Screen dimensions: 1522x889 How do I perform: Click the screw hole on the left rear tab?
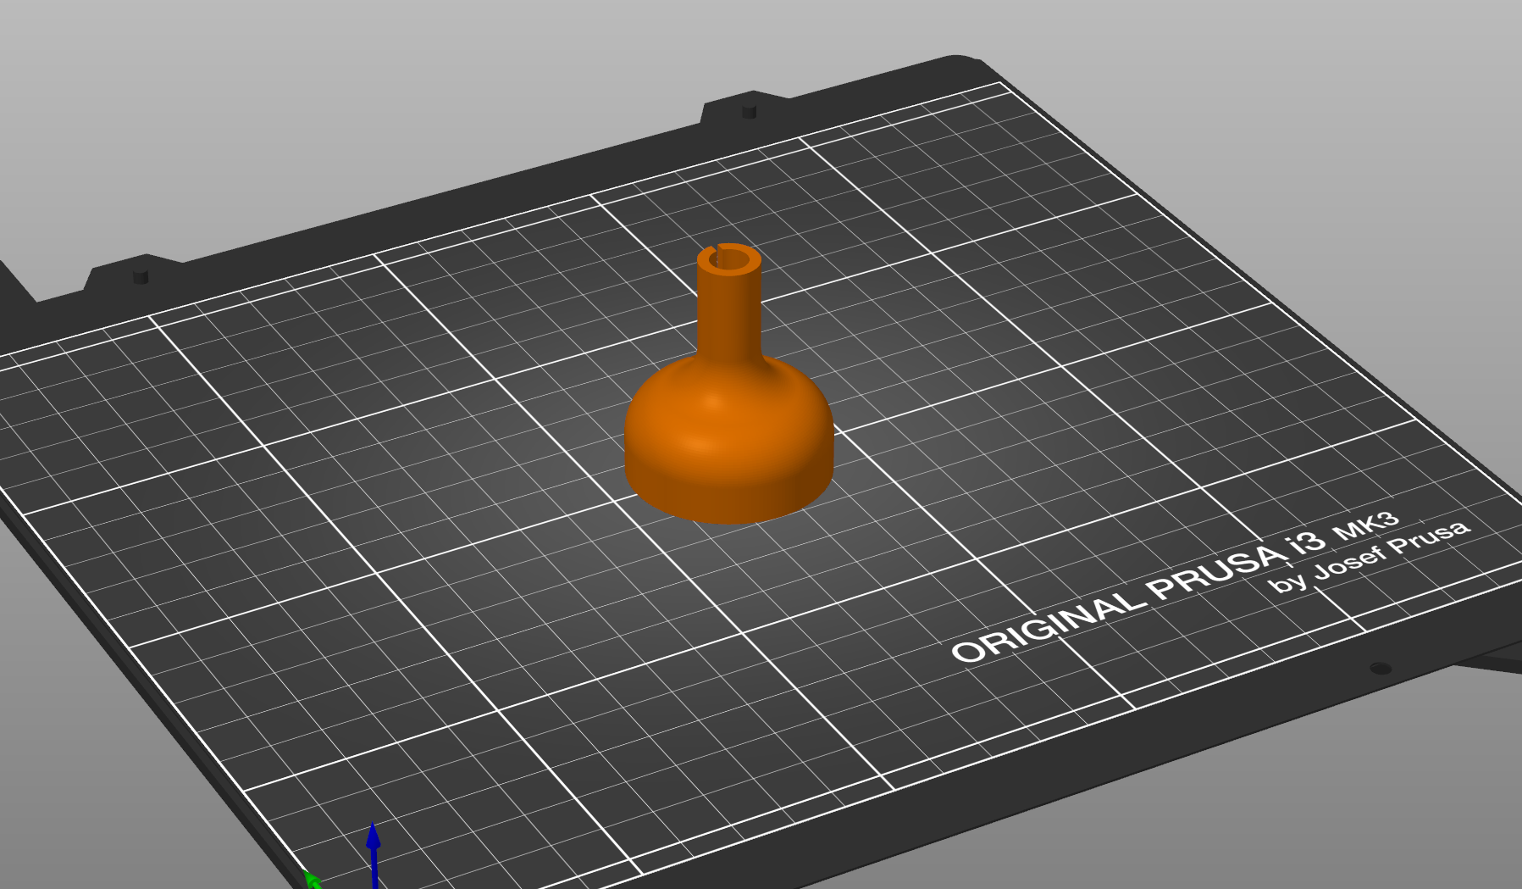click(x=141, y=276)
